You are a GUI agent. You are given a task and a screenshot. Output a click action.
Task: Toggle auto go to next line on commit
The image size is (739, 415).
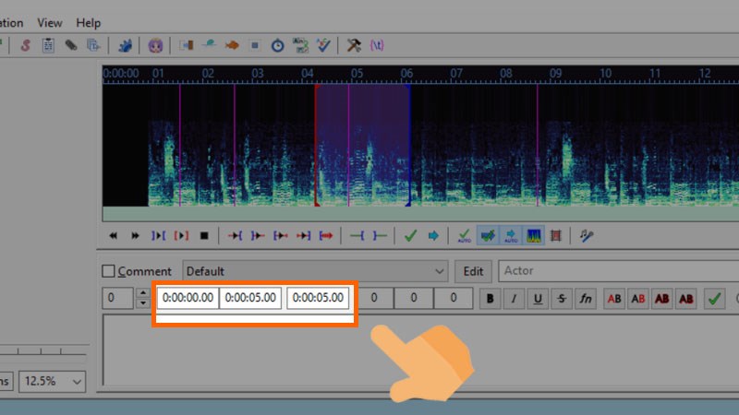pyautogui.click(x=488, y=236)
